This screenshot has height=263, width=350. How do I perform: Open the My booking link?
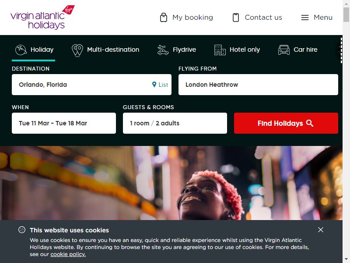(x=192, y=18)
